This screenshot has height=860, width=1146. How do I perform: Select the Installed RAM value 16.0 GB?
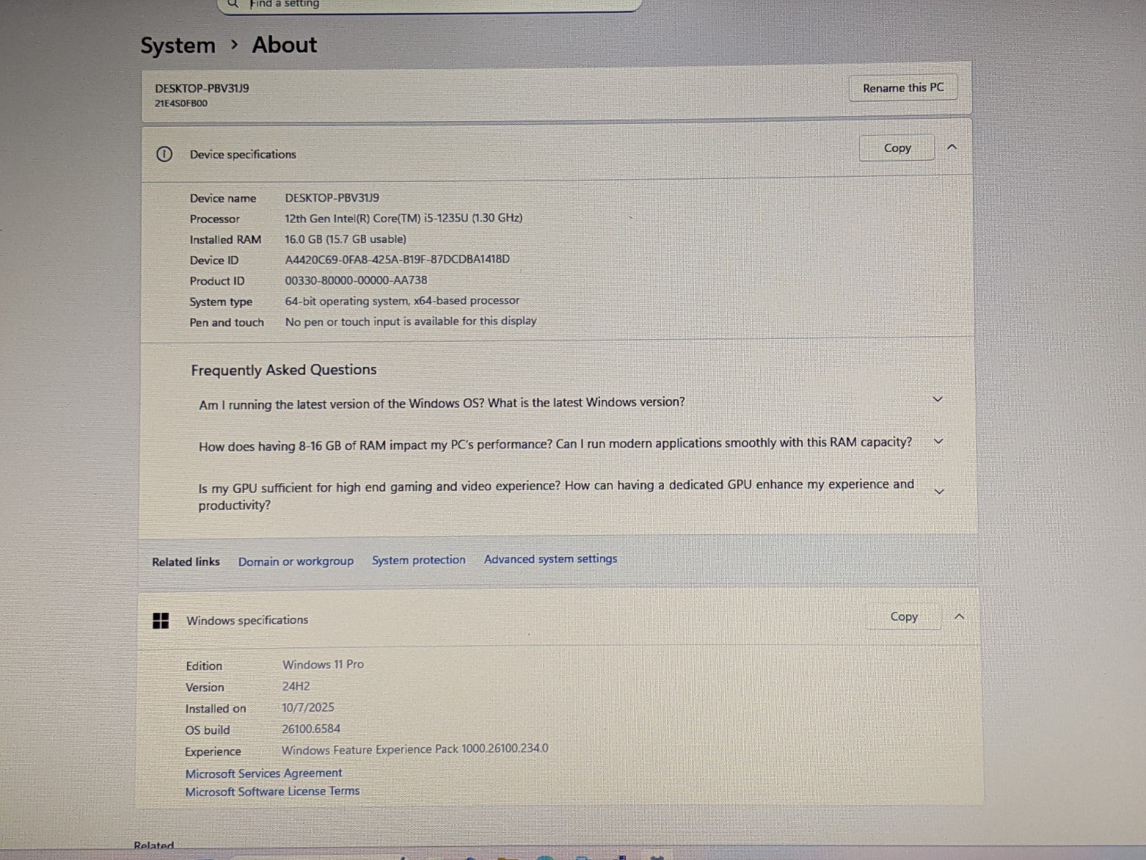[345, 239]
